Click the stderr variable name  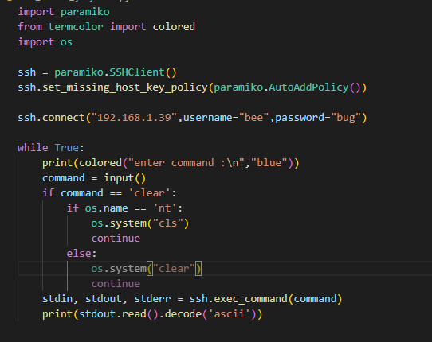point(152,299)
